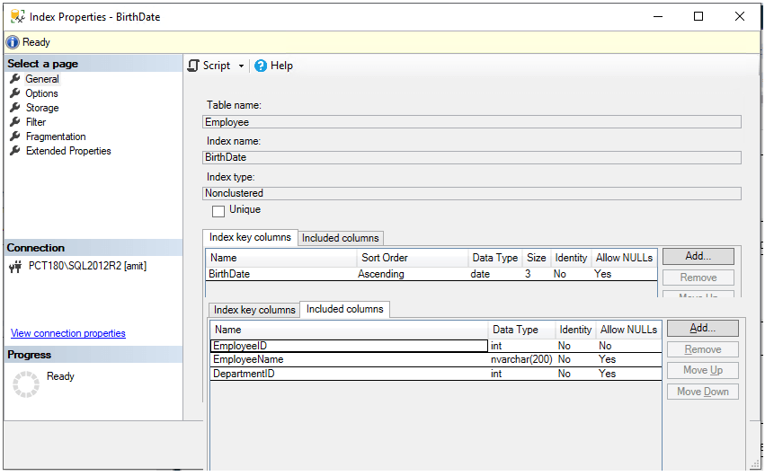
Task: Toggle the Unique checkbox
Action: [x=218, y=211]
